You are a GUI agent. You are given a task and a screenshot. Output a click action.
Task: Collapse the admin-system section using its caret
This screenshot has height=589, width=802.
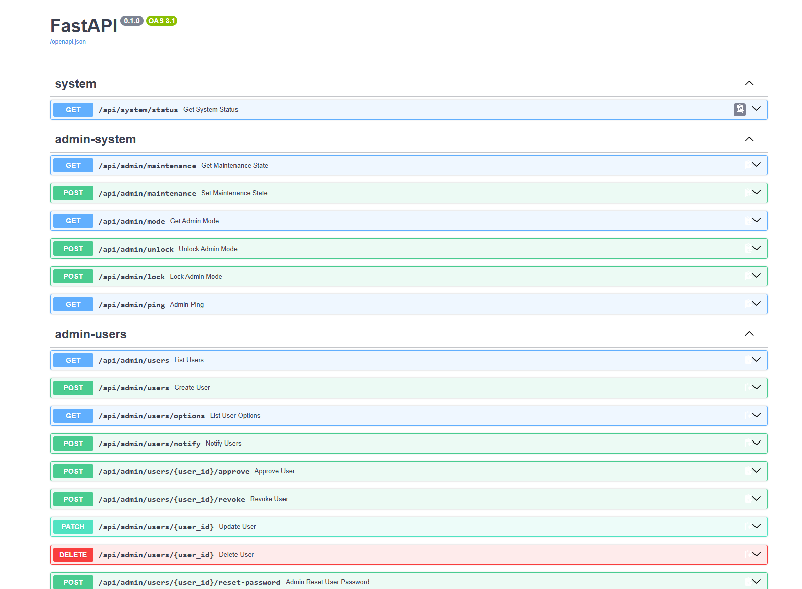point(749,139)
